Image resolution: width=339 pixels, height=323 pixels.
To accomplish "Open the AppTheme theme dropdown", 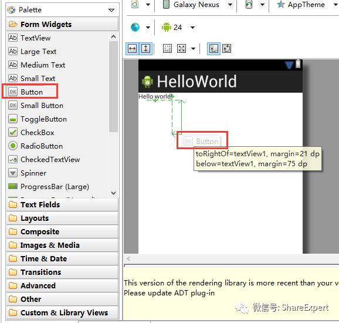I will tap(335, 5).
